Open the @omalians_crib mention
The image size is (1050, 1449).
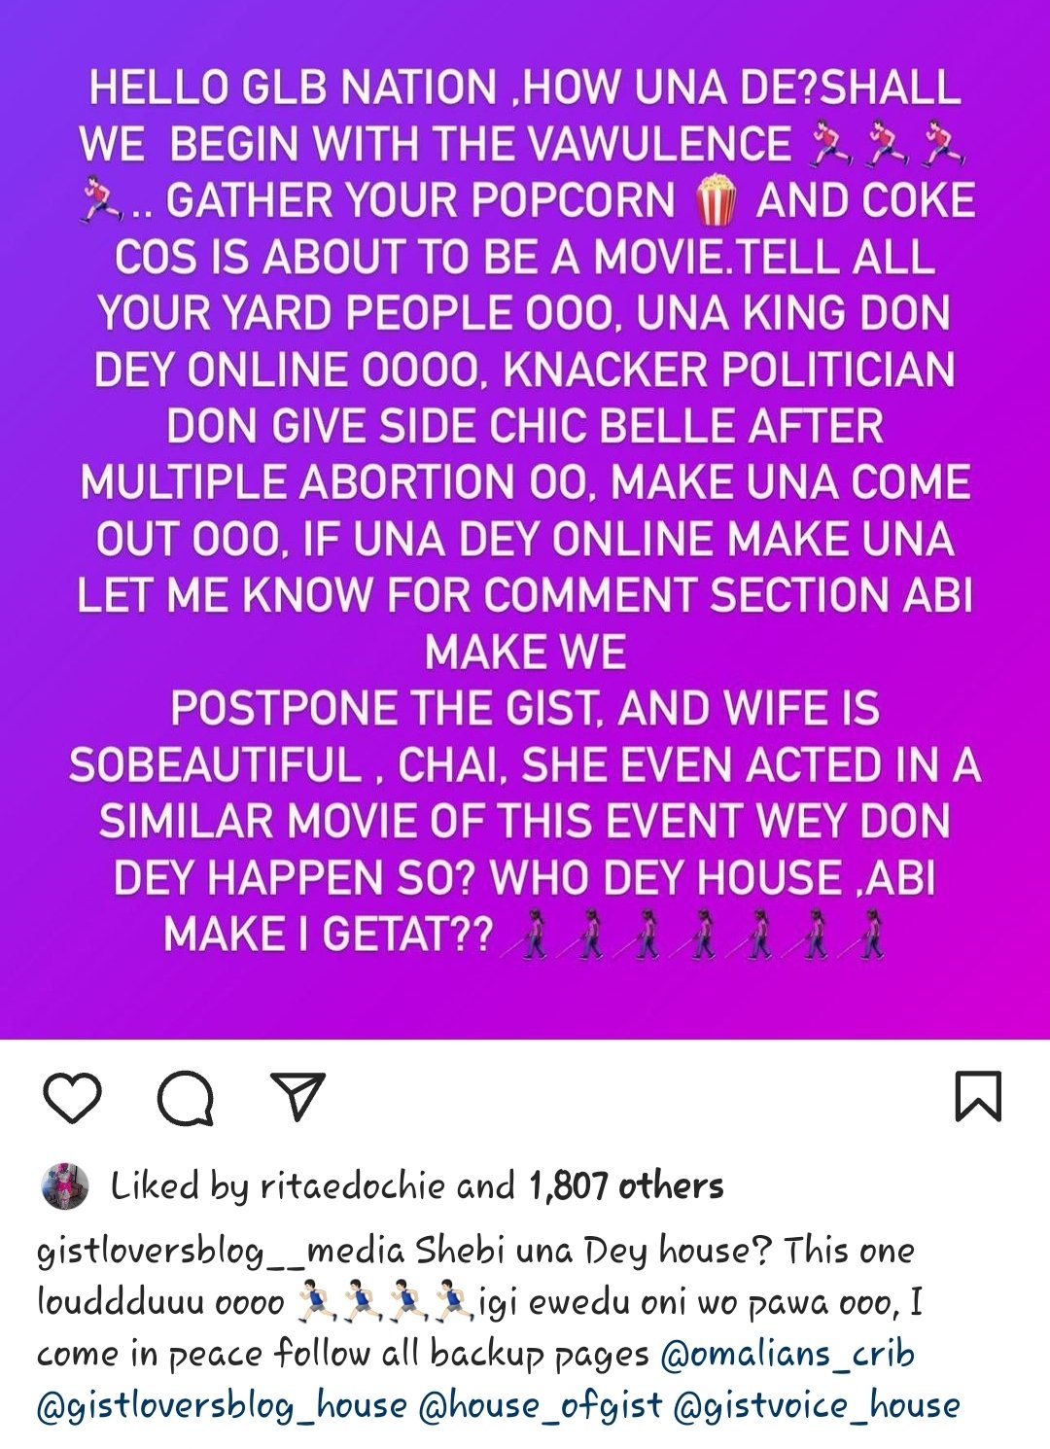click(x=788, y=1354)
